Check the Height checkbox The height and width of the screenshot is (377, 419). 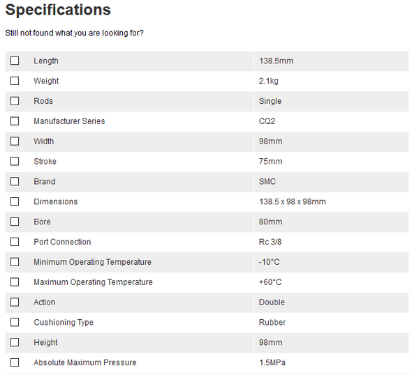[x=15, y=343]
